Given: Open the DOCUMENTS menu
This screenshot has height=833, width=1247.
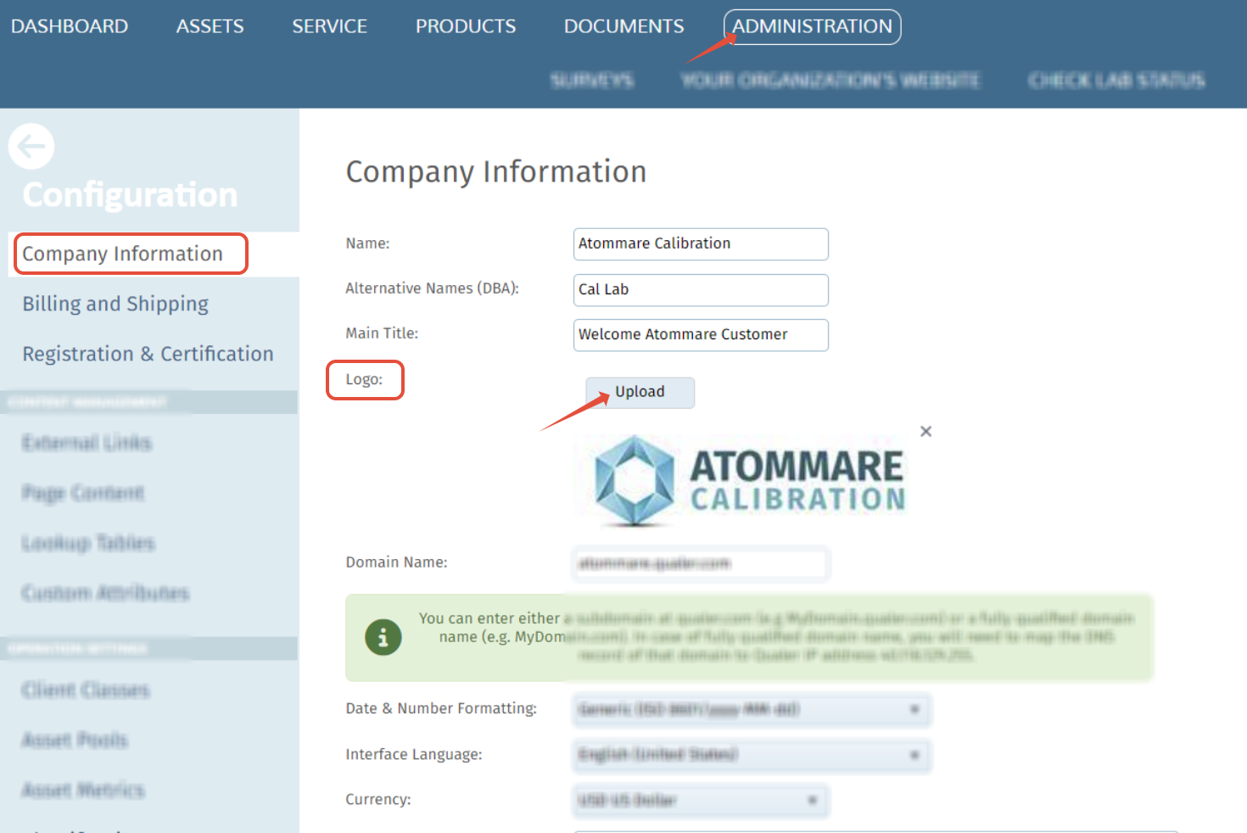Looking at the screenshot, I should 623,26.
